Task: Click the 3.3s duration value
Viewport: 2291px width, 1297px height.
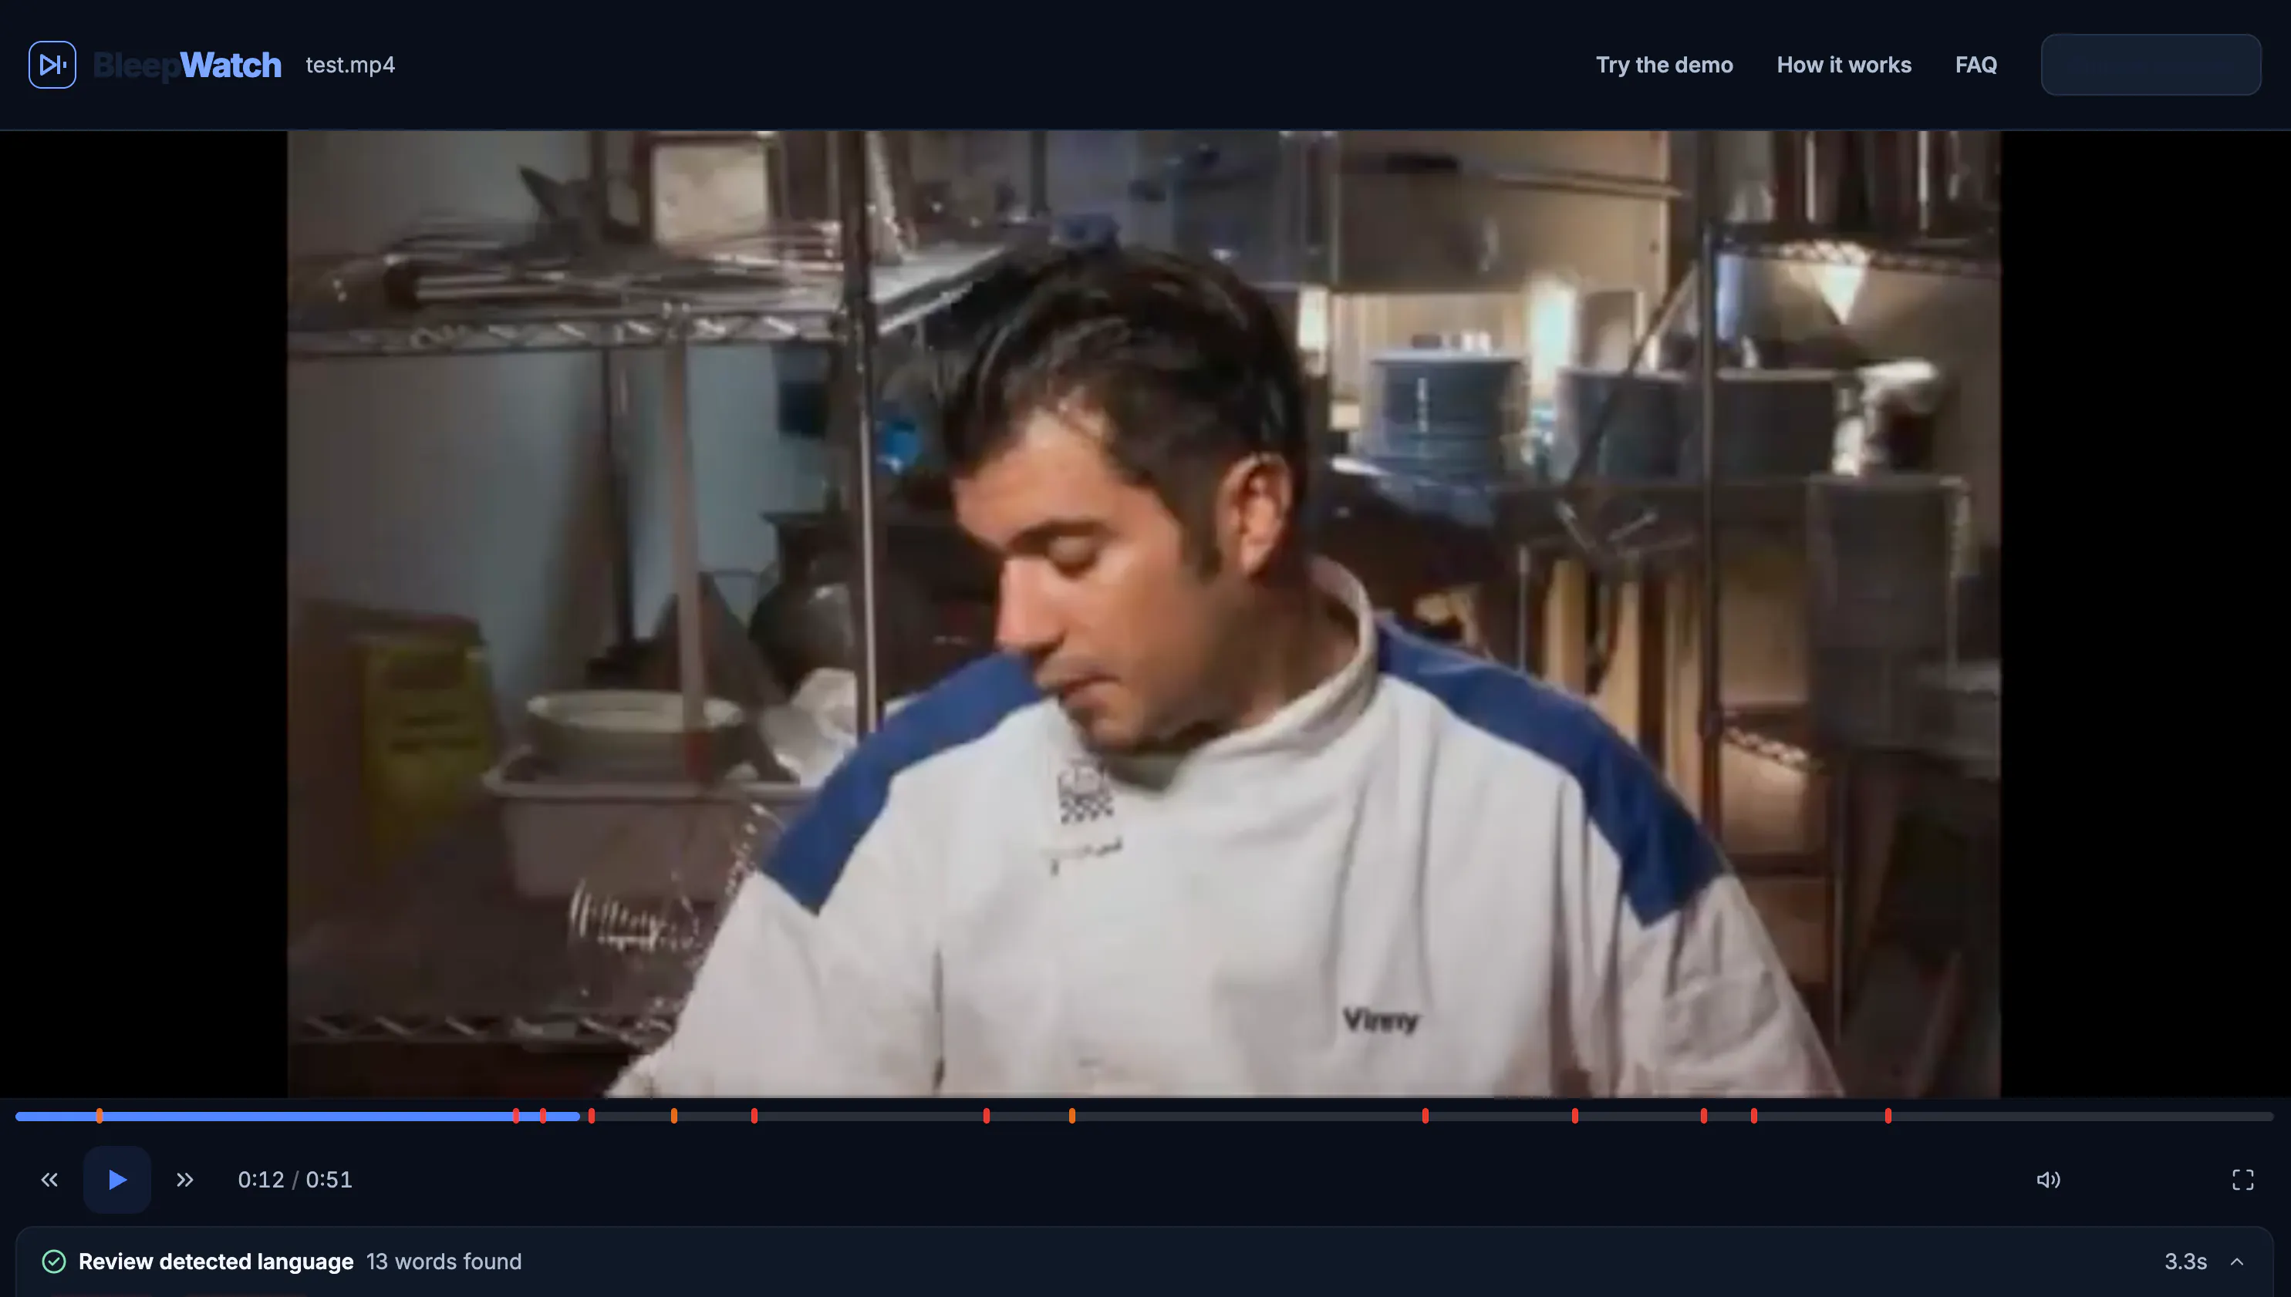Action: pyautogui.click(x=2185, y=1262)
